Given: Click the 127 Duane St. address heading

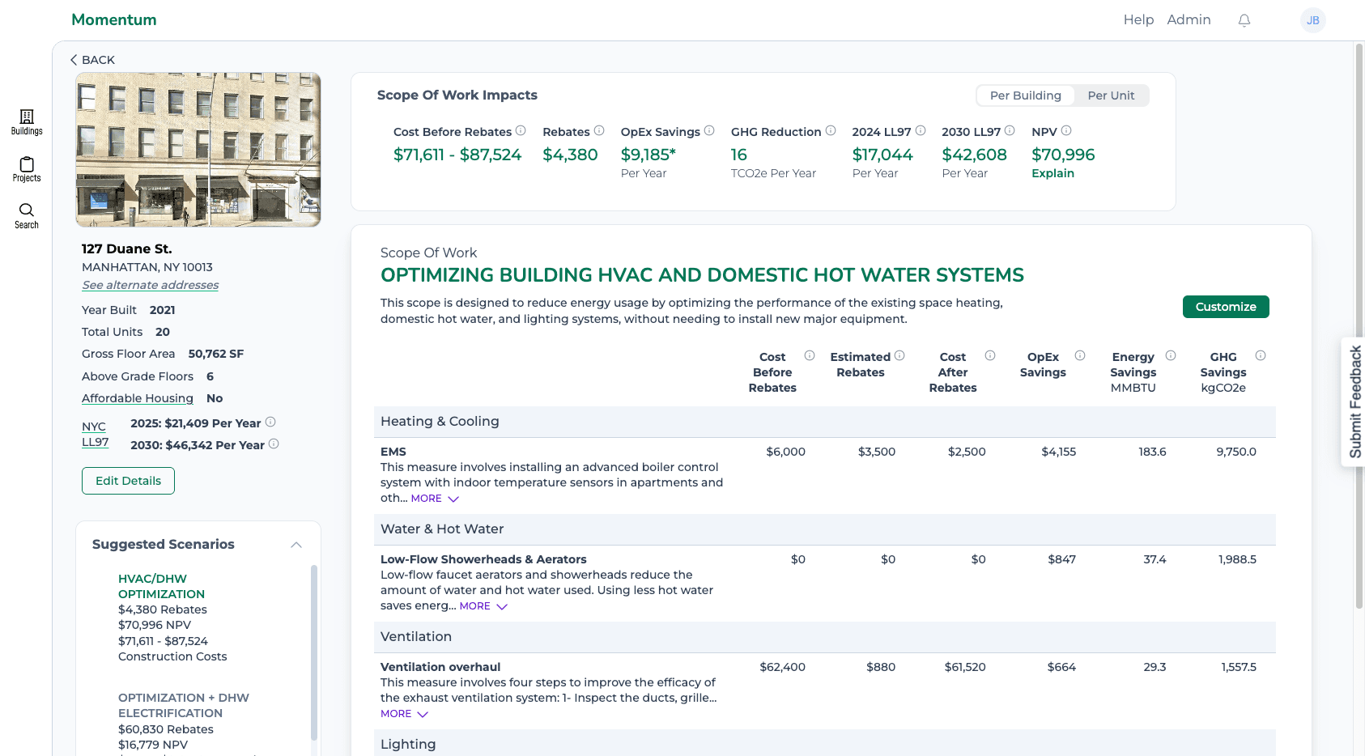Looking at the screenshot, I should (x=127, y=248).
